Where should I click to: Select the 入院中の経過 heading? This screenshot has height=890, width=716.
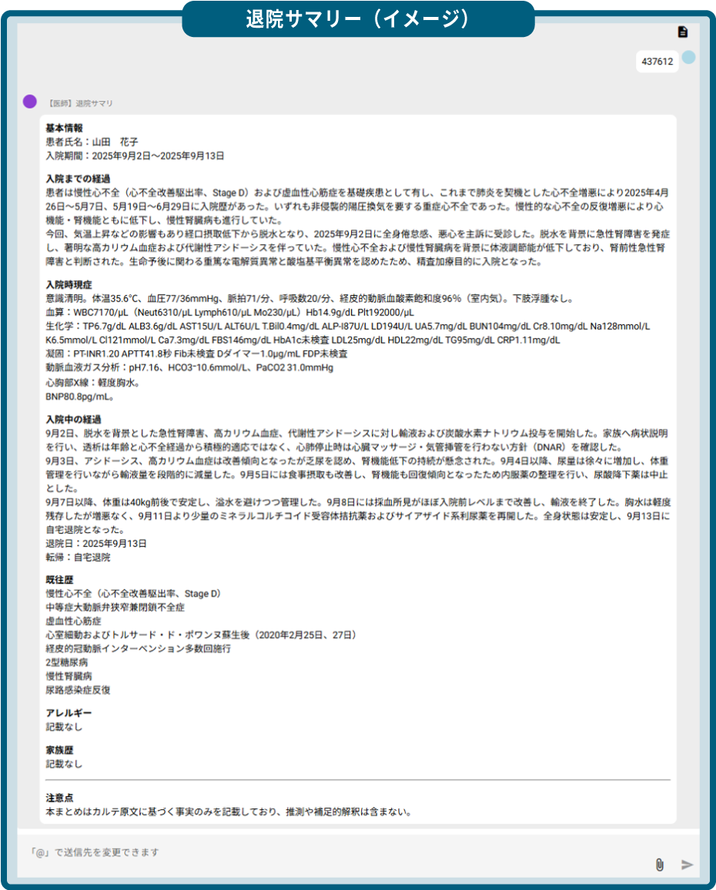pos(73,420)
